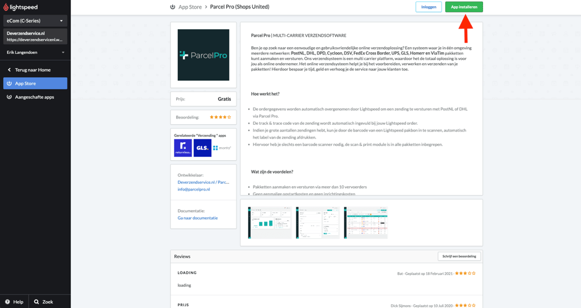Open the Returnless related app icon
581x308 pixels.
[x=182, y=148]
